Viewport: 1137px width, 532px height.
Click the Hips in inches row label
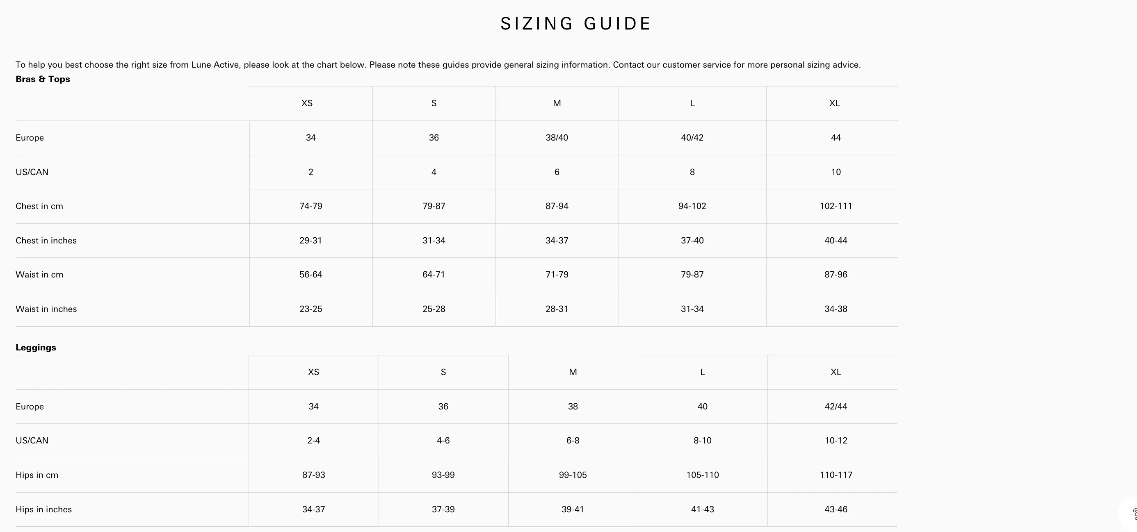pyautogui.click(x=44, y=509)
